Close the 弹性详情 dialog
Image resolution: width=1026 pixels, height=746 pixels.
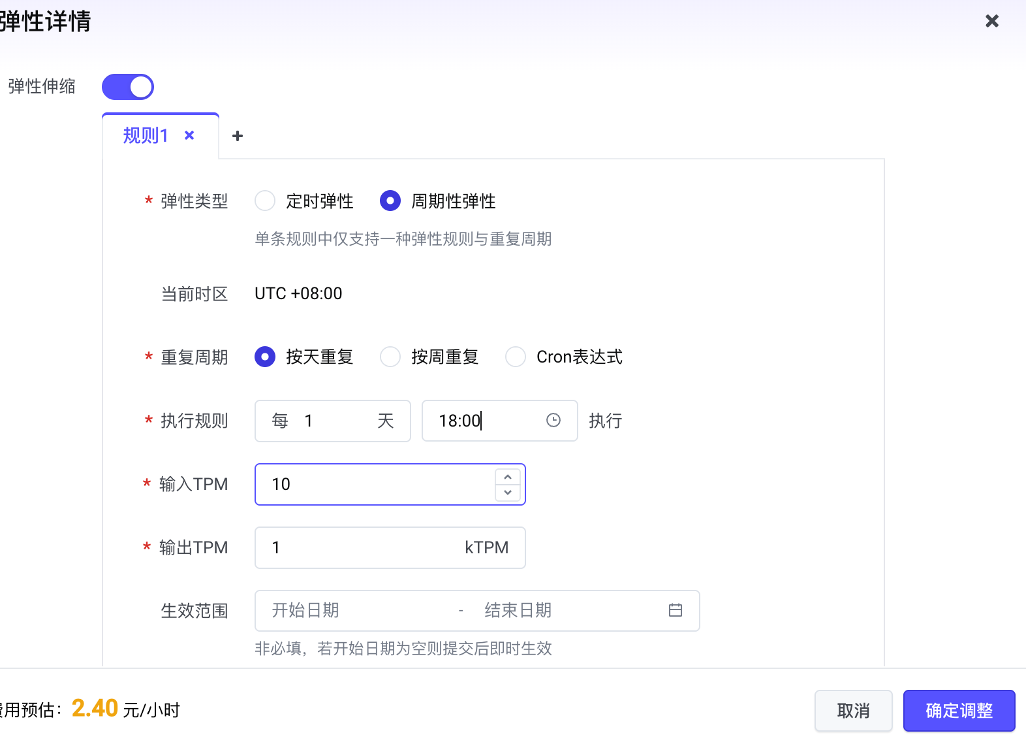(x=991, y=22)
